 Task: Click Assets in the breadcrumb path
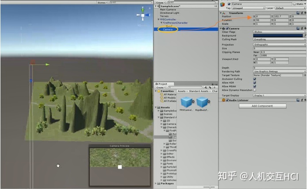pyautogui.click(x=181, y=91)
